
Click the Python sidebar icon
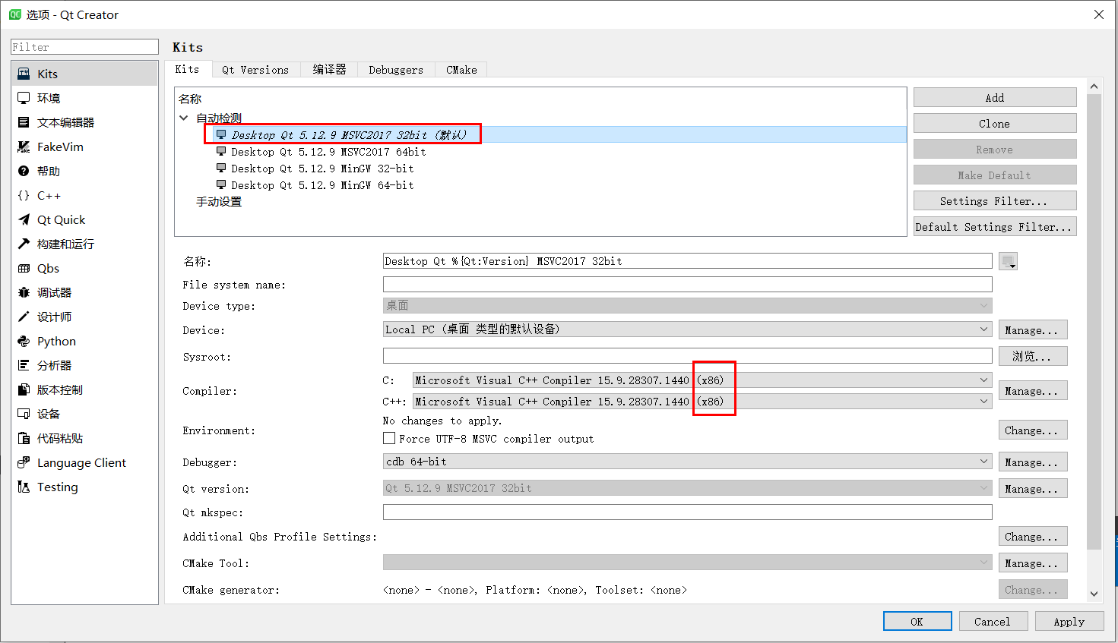(23, 341)
